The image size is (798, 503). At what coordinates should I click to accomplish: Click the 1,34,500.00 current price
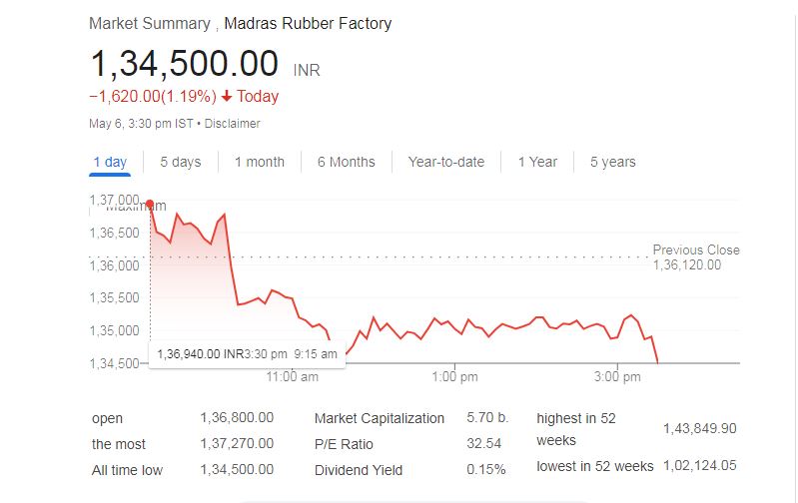click(184, 64)
